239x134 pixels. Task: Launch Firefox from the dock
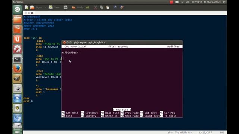tap(17, 69)
